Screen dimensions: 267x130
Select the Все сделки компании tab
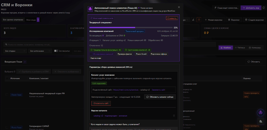coord(13,20)
